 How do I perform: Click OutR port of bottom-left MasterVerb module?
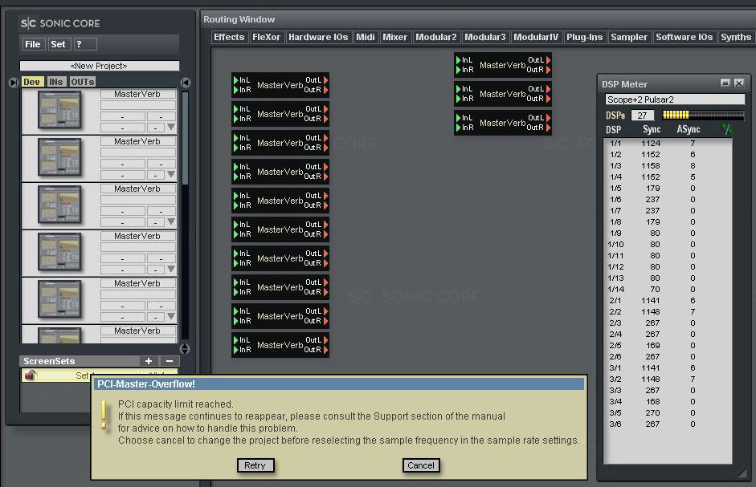coord(317,350)
